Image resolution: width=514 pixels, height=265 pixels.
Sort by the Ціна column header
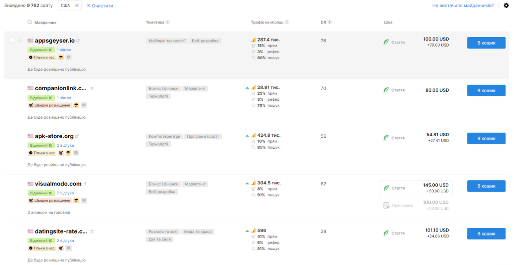[x=388, y=22]
